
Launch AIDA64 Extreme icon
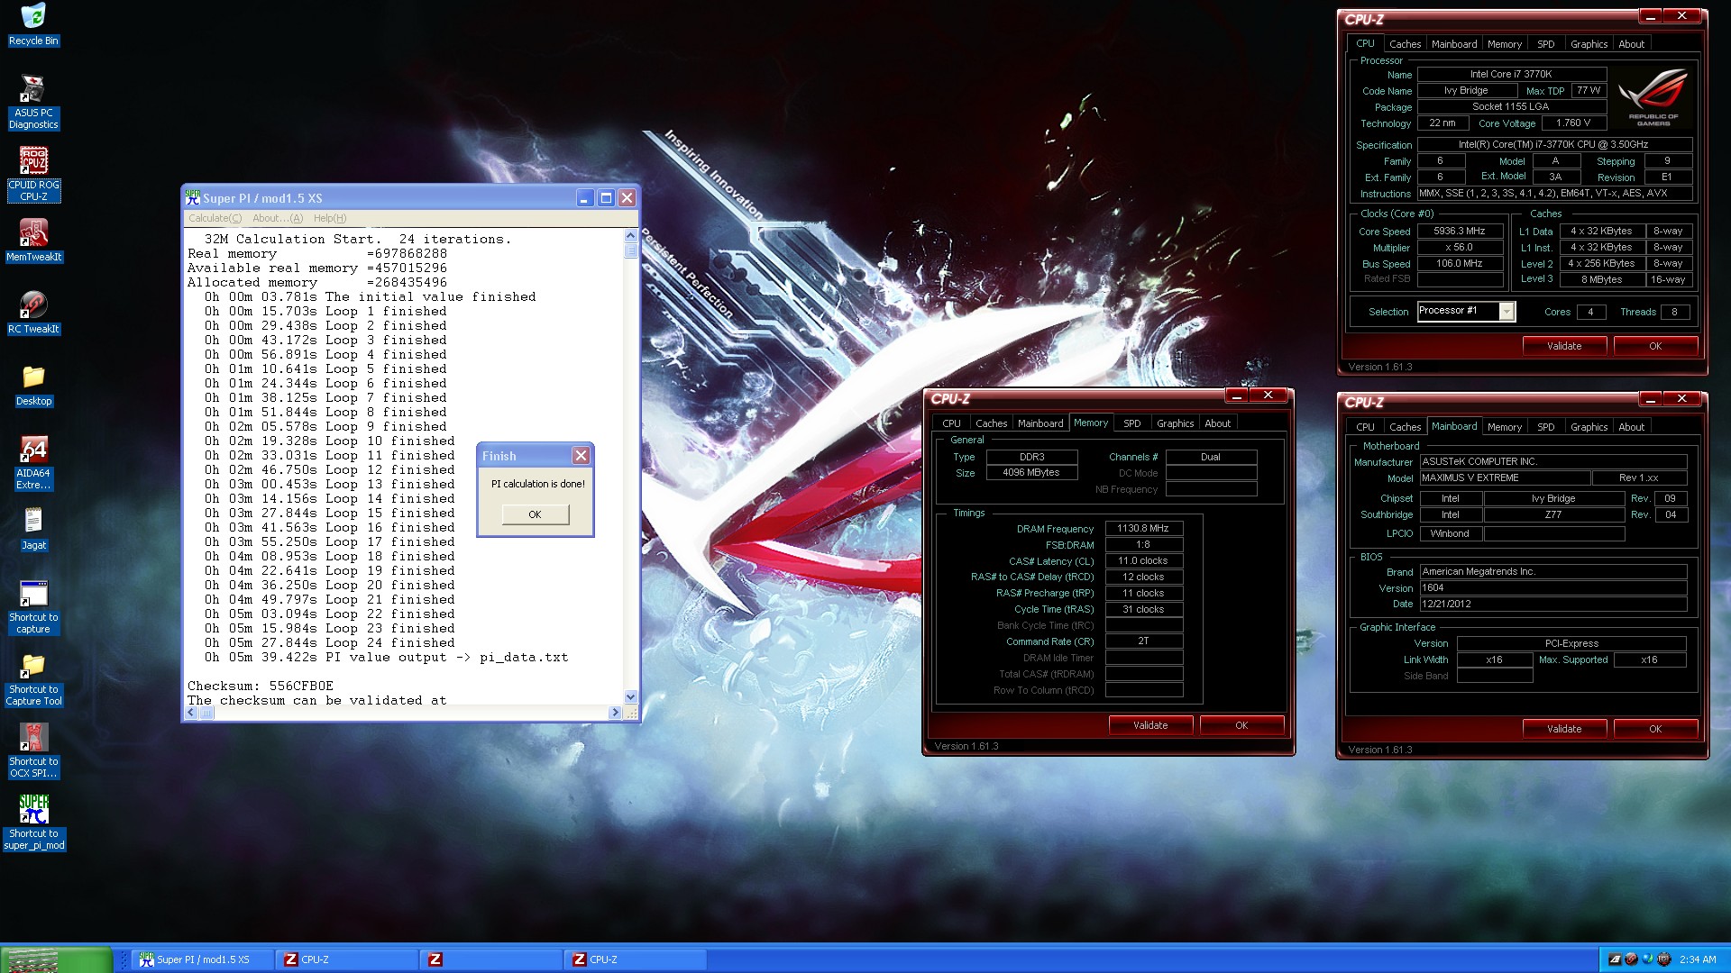(33, 450)
